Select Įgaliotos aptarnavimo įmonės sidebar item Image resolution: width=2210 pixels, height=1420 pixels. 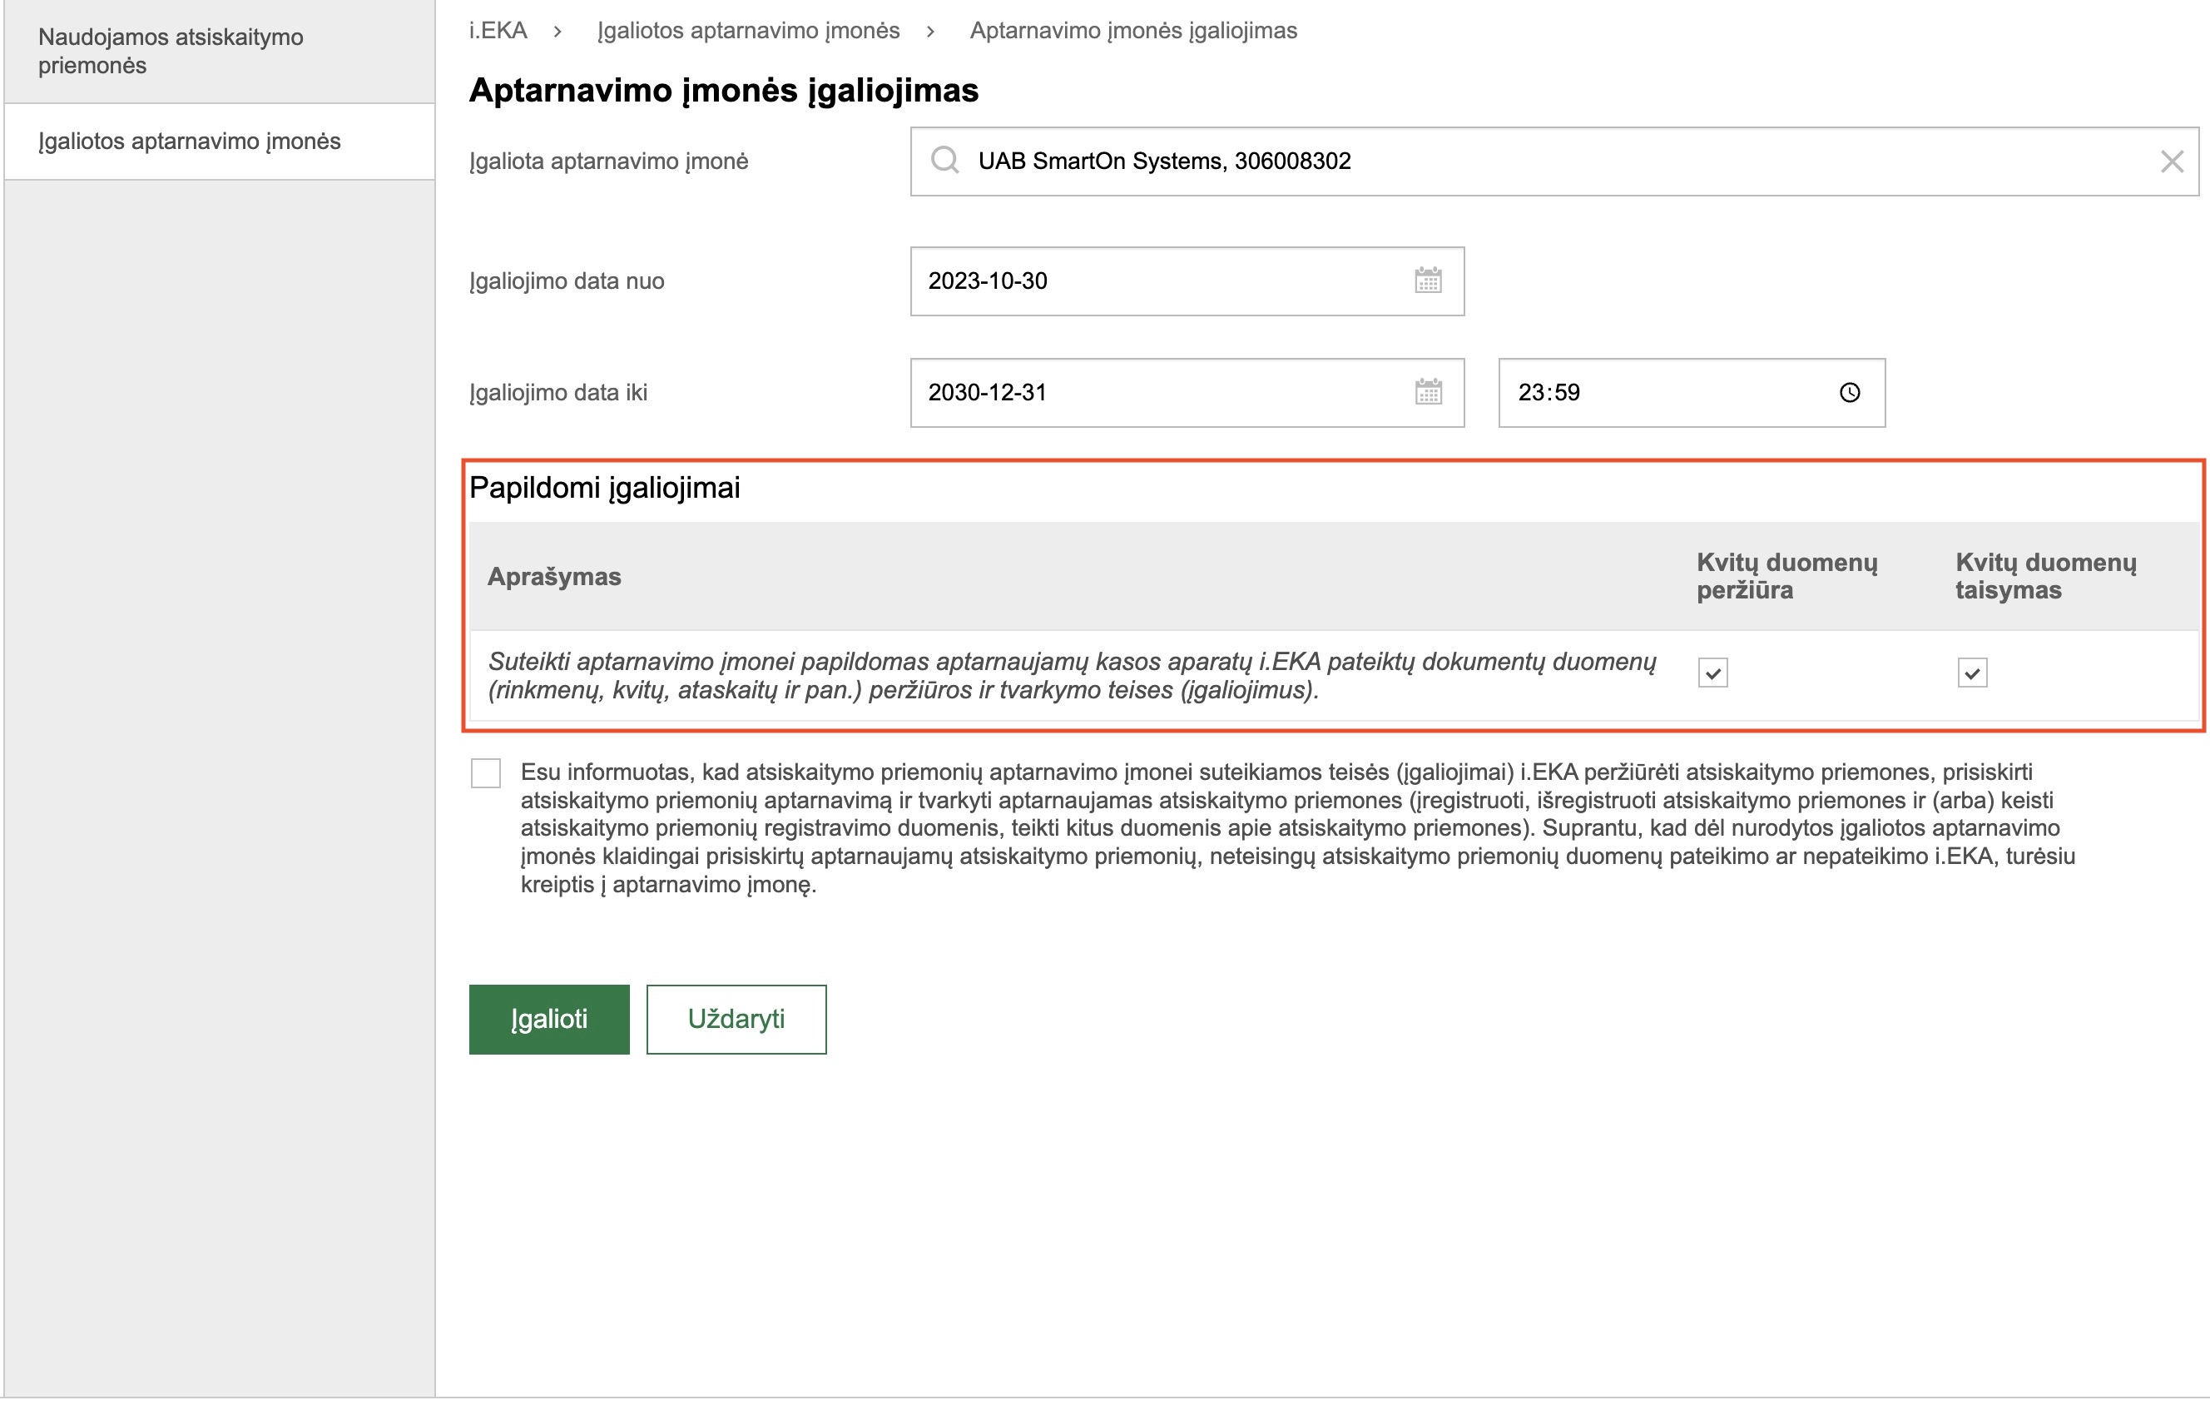189,141
